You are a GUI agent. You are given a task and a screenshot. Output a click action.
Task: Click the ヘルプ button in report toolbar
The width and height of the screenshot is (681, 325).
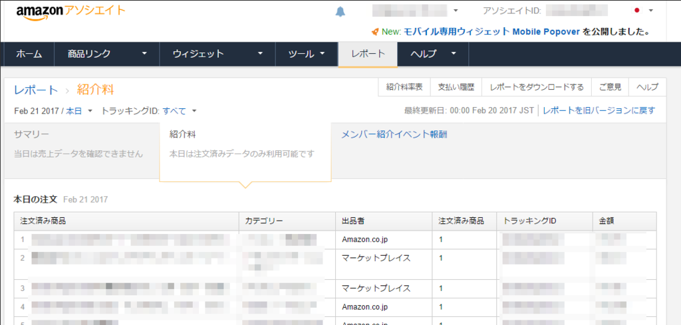pyautogui.click(x=647, y=87)
